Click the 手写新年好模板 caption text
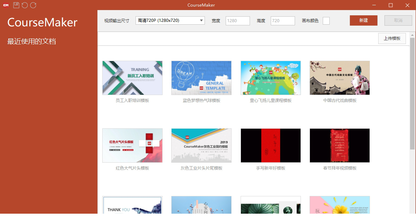The image size is (416, 222). pyautogui.click(x=271, y=168)
